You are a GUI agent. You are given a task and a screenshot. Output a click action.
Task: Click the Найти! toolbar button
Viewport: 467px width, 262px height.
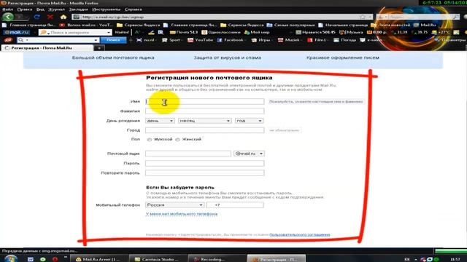coord(122,32)
